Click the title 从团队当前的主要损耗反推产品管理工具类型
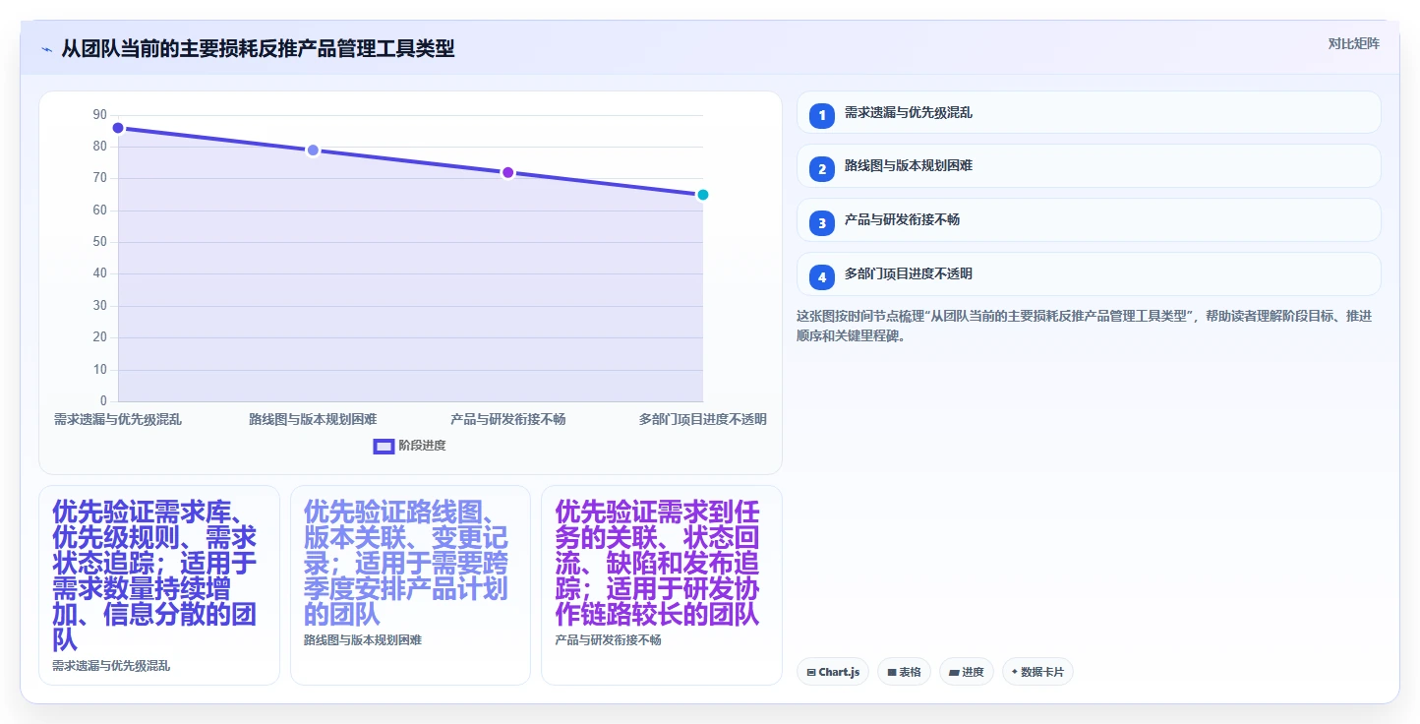 click(x=258, y=49)
